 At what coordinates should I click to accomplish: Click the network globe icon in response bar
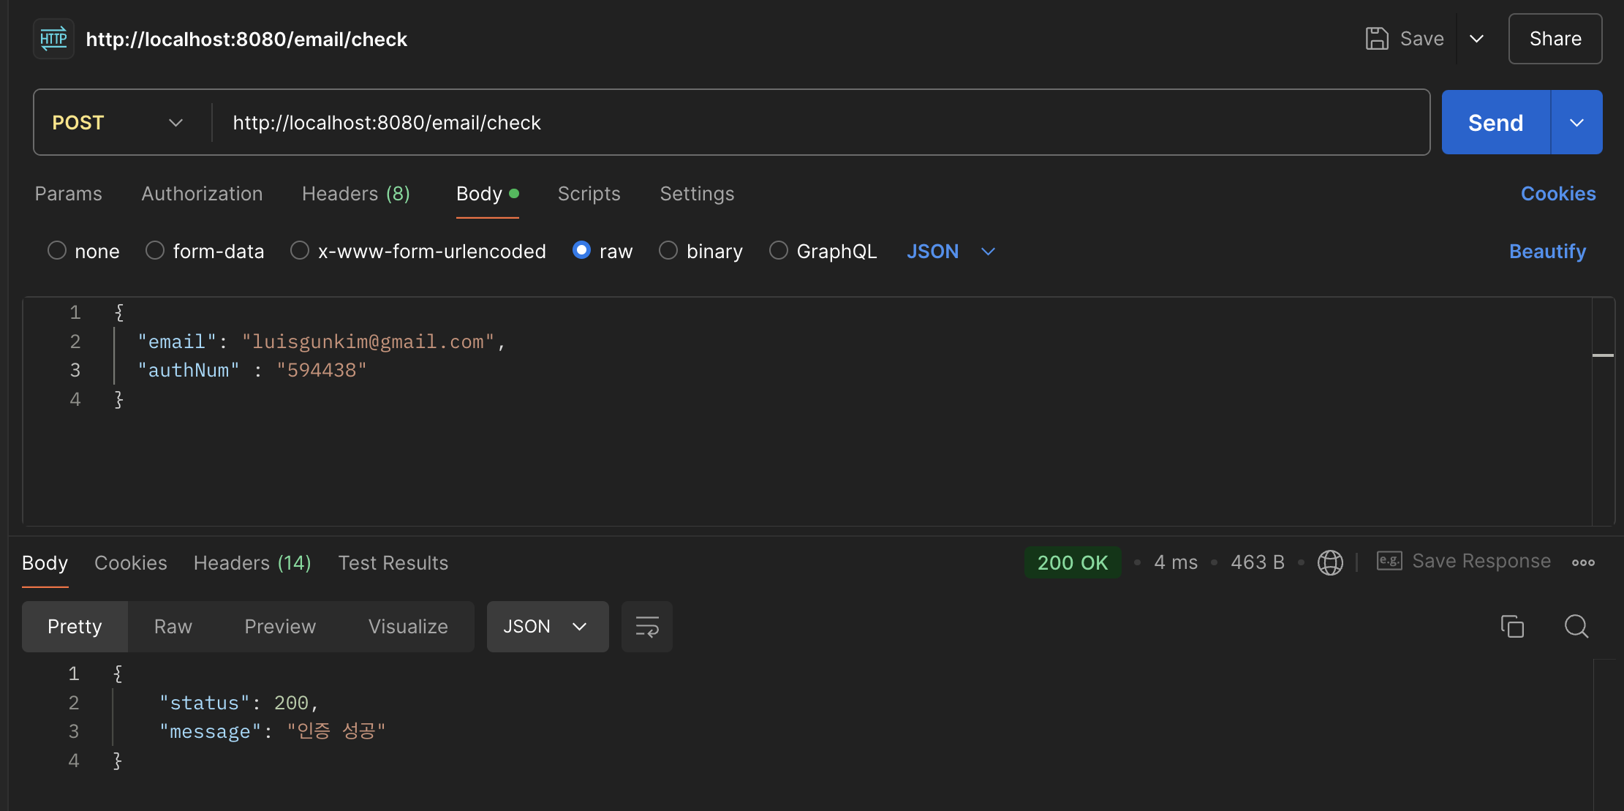coord(1329,562)
